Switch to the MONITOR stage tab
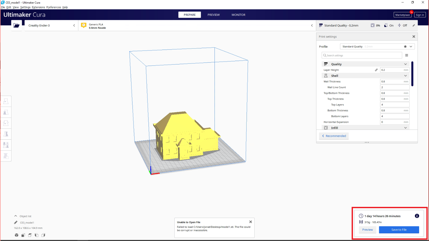The image size is (429, 241). coord(238,15)
